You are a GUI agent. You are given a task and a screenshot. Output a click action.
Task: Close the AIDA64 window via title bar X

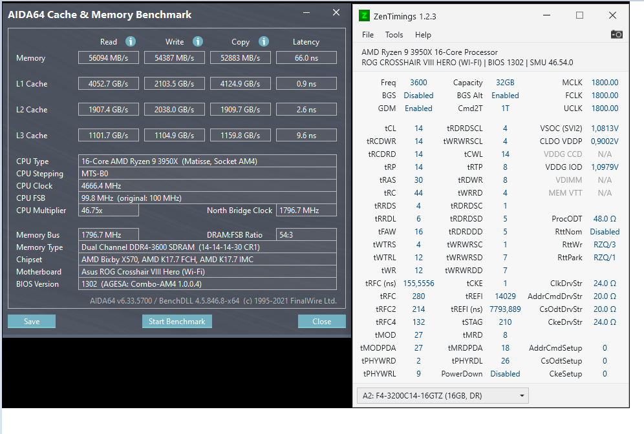point(336,13)
